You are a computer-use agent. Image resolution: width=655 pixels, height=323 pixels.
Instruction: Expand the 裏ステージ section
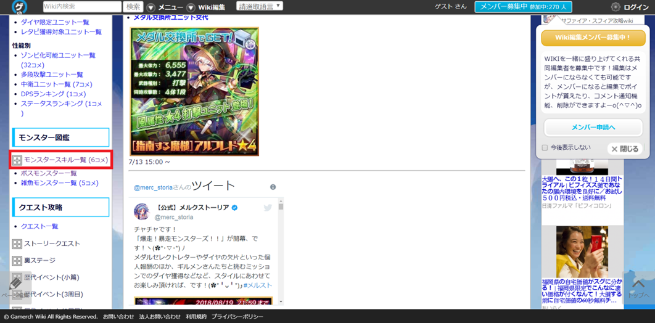pos(17,261)
